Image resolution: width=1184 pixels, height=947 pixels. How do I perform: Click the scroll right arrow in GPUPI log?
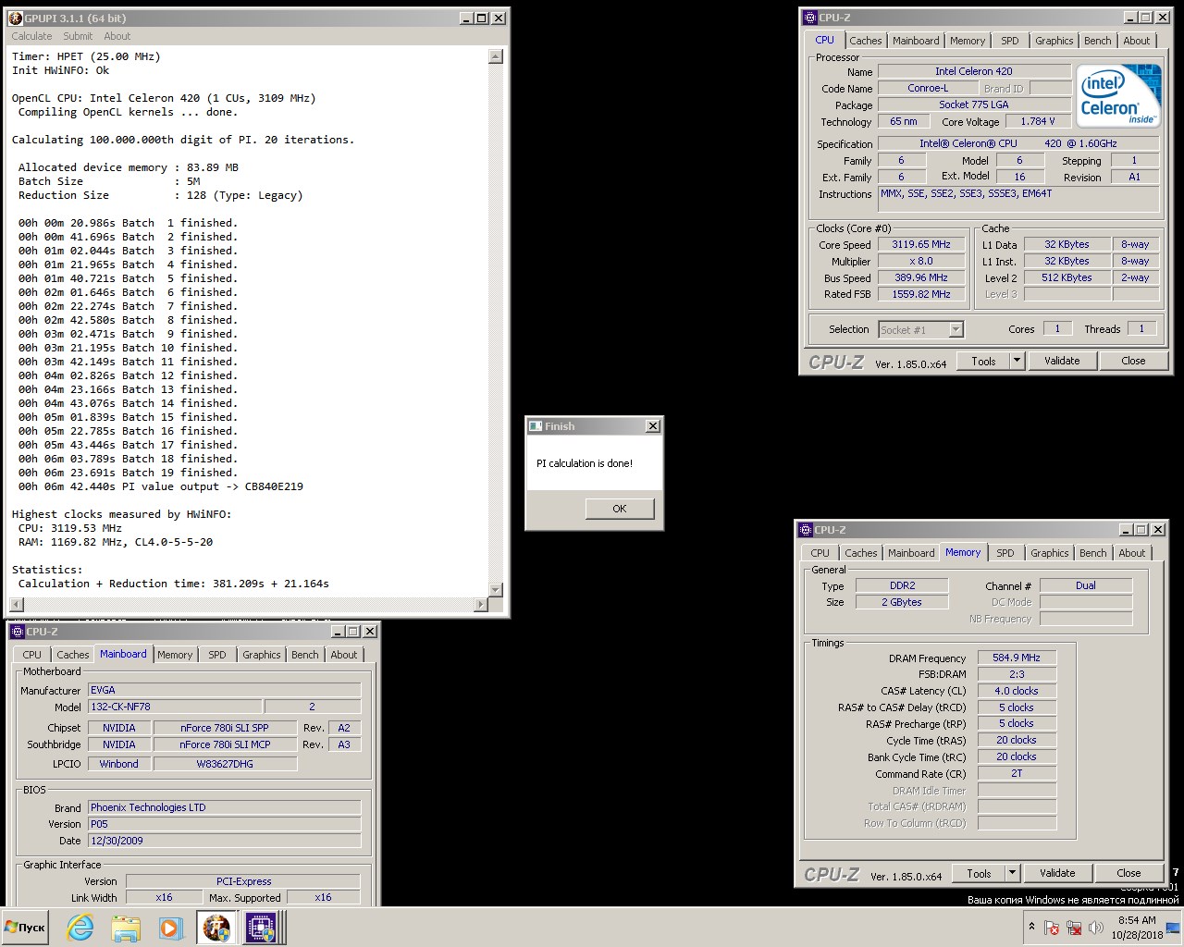point(480,605)
